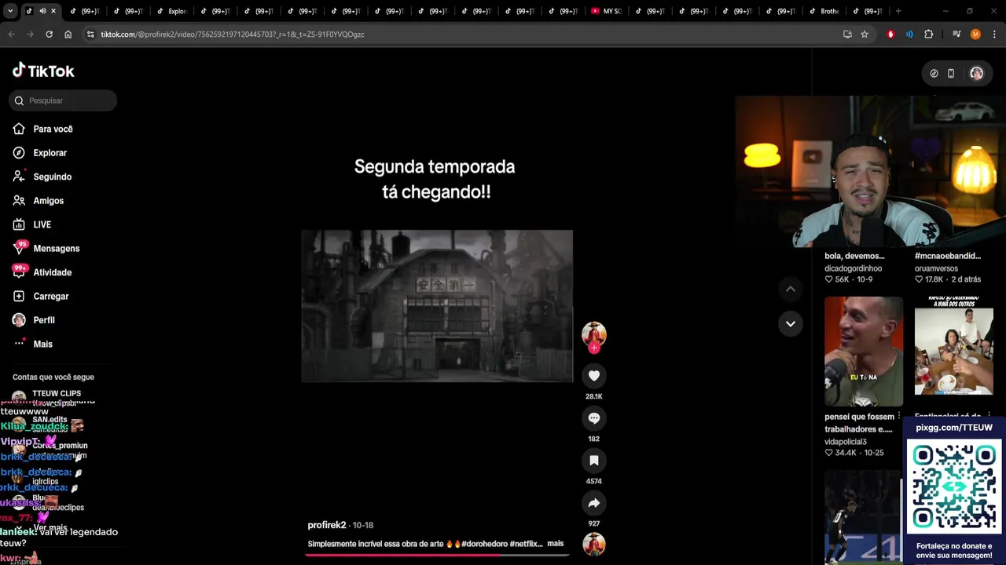The height and width of the screenshot is (565, 1006).
Task: Open the profirek2 username link
Action: pyautogui.click(x=327, y=525)
